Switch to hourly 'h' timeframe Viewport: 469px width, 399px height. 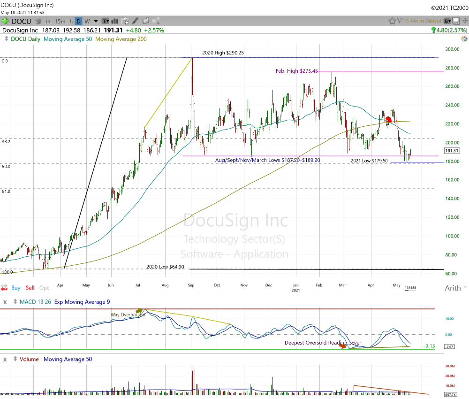pos(71,21)
